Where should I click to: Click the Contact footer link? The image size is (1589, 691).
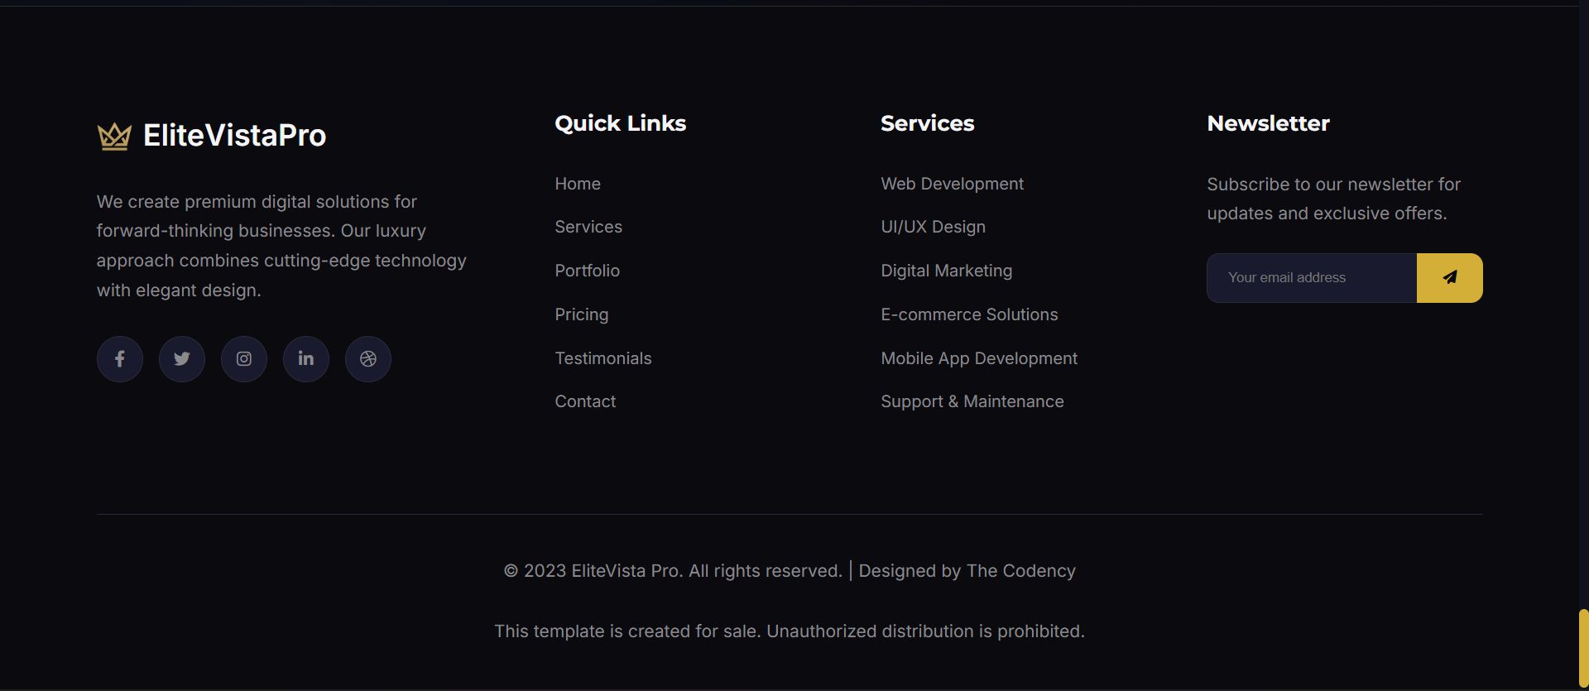coord(585,401)
